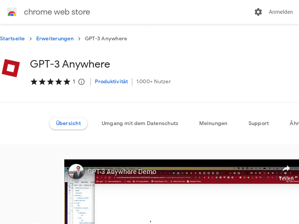Click the GPT-3 Anywhere heading
Image resolution: width=299 pixels, height=224 pixels.
click(x=70, y=64)
